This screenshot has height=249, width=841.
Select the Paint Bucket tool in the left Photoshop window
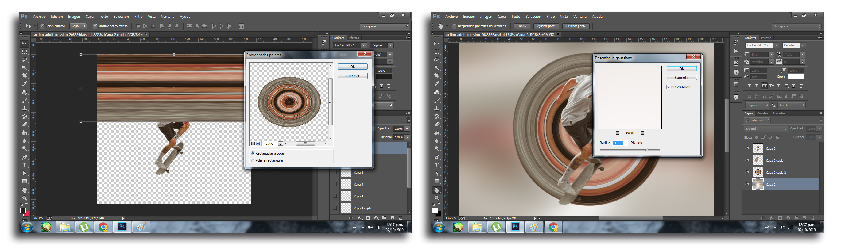[x=25, y=132]
